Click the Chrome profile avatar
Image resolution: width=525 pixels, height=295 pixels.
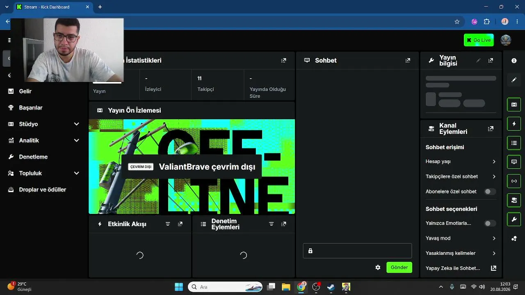505,22
